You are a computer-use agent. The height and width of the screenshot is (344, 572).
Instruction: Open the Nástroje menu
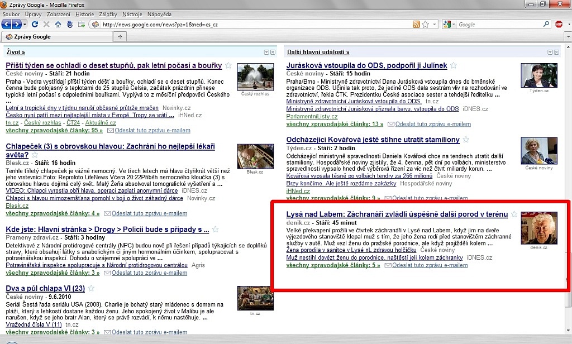tap(132, 13)
